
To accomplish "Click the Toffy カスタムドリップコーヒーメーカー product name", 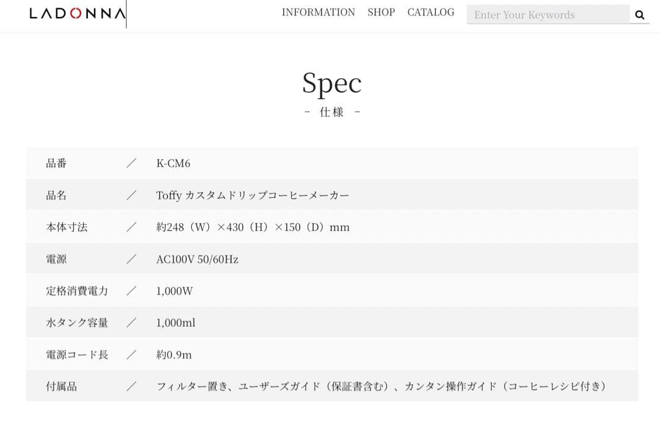I will pos(253,195).
